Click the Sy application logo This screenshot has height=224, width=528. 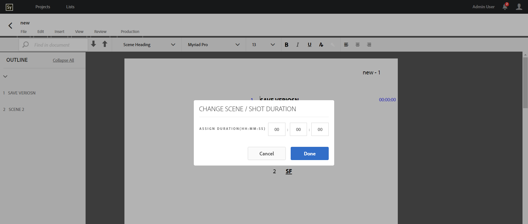[9, 7]
